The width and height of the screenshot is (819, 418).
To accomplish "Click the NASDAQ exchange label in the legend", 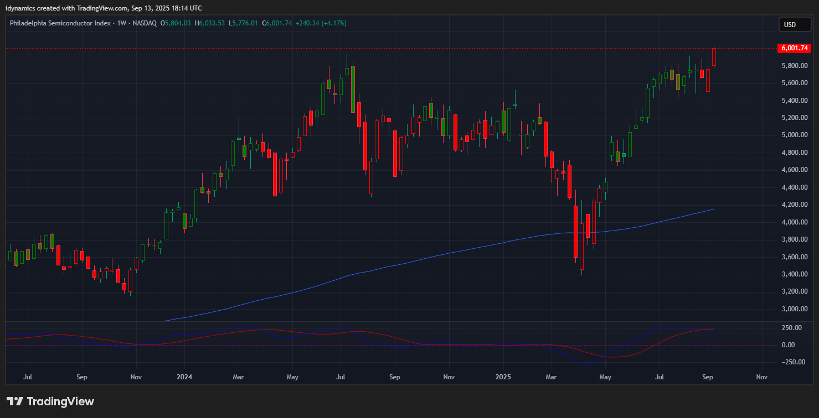I will (145, 23).
